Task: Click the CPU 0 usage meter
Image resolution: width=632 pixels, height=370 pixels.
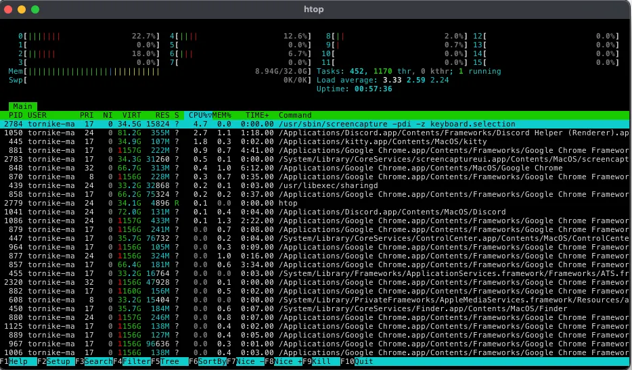Action: click(x=89, y=37)
